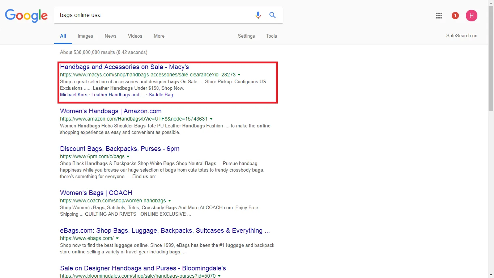Open the Google apps grid
The image size is (494, 278).
click(439, 16)
